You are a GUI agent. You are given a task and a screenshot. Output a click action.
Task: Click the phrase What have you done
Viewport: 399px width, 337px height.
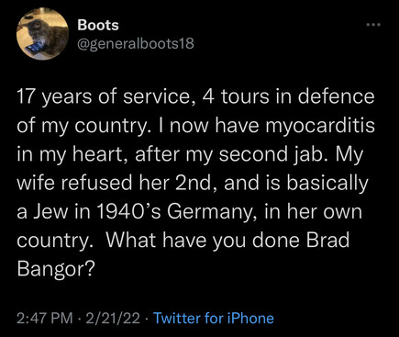click(204, 241)
